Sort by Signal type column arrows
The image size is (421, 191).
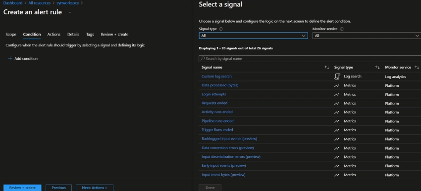coord(377,68)
